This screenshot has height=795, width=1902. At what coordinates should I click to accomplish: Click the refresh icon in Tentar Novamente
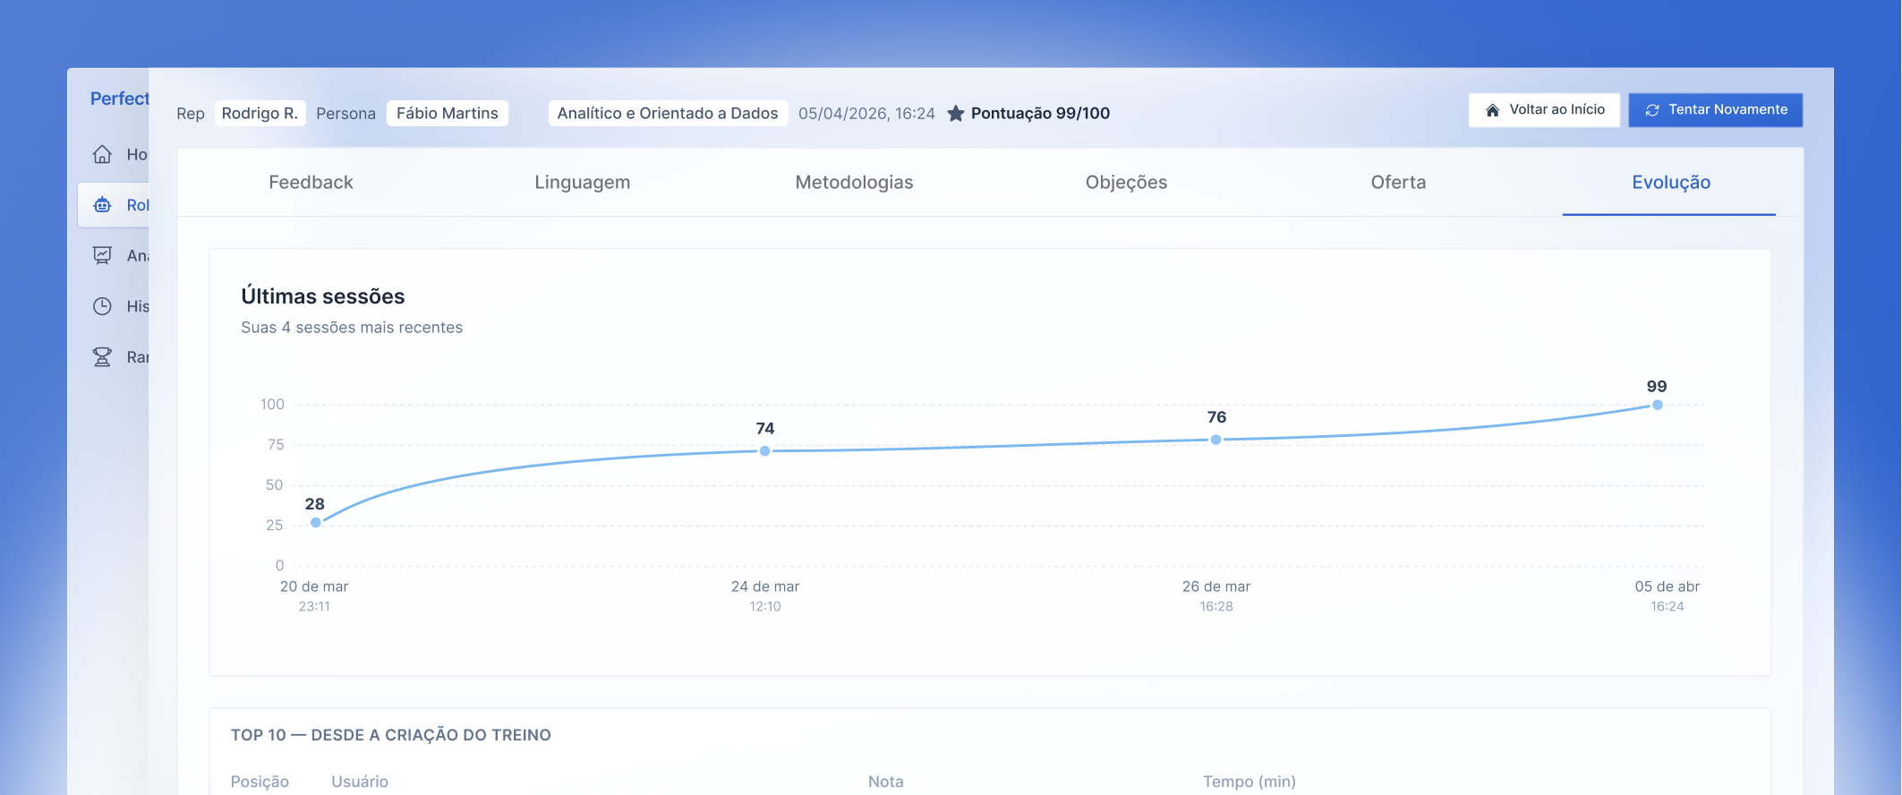tap(1652, 110)
